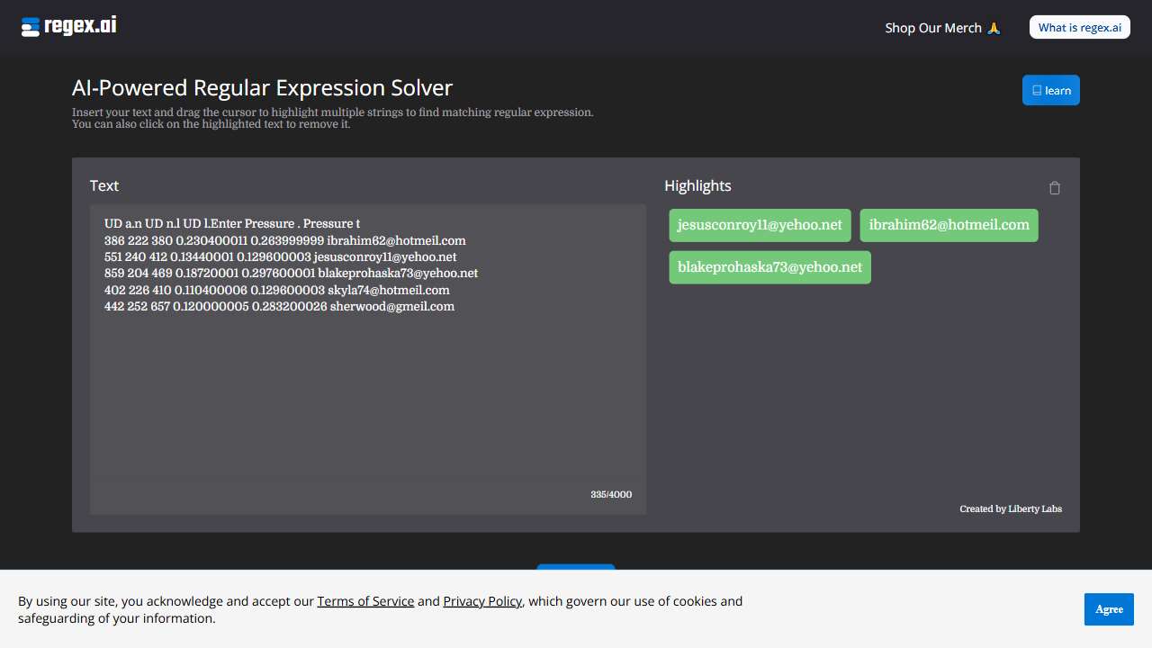Clear highlights with the trash icon

[x=1055, y=188]
